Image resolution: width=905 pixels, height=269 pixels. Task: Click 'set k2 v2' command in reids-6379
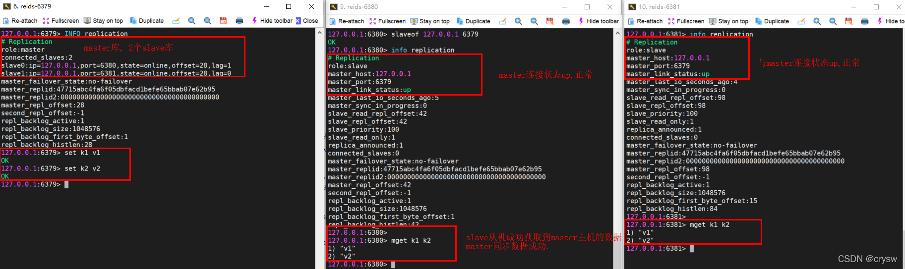[x=82, y=168]
